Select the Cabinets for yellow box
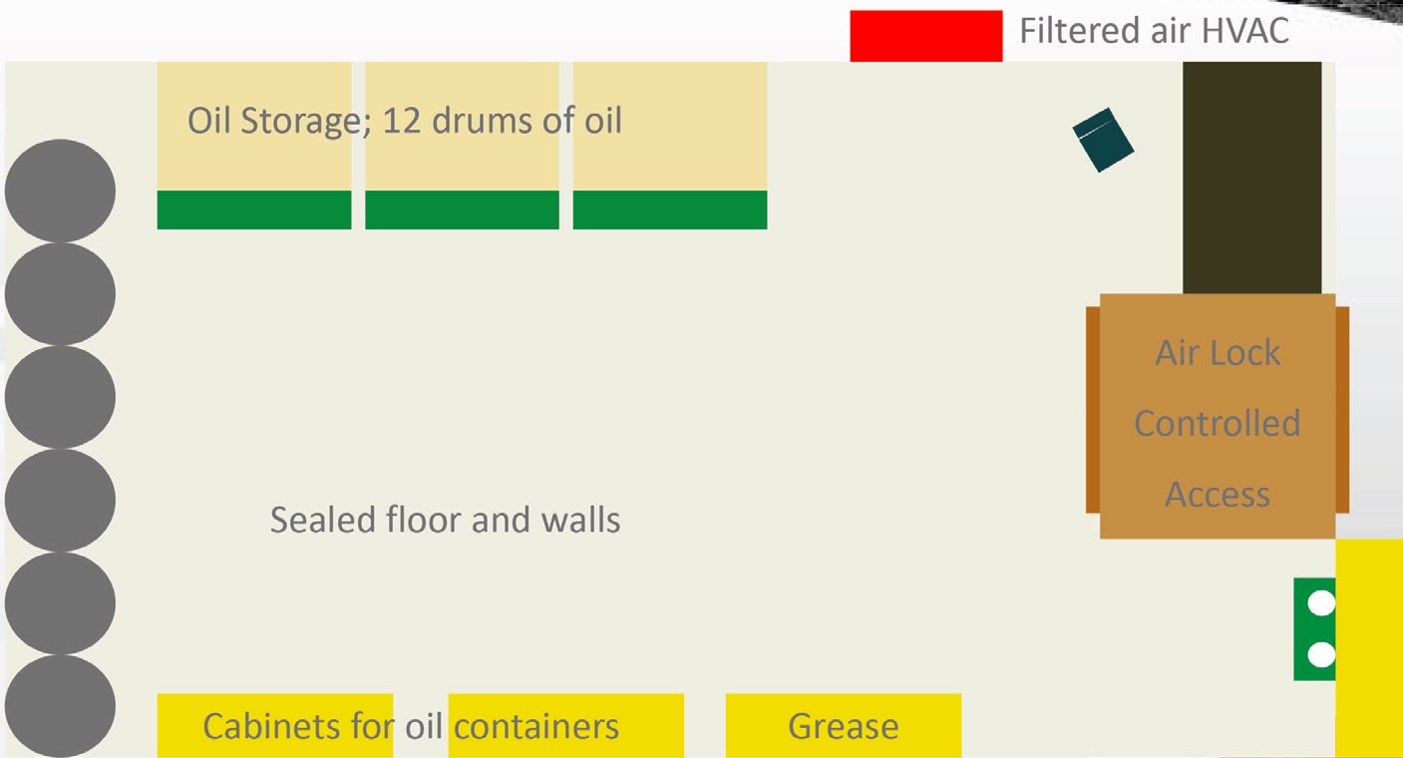This screenshot has height=758, width=1403. tap(275, 726)
